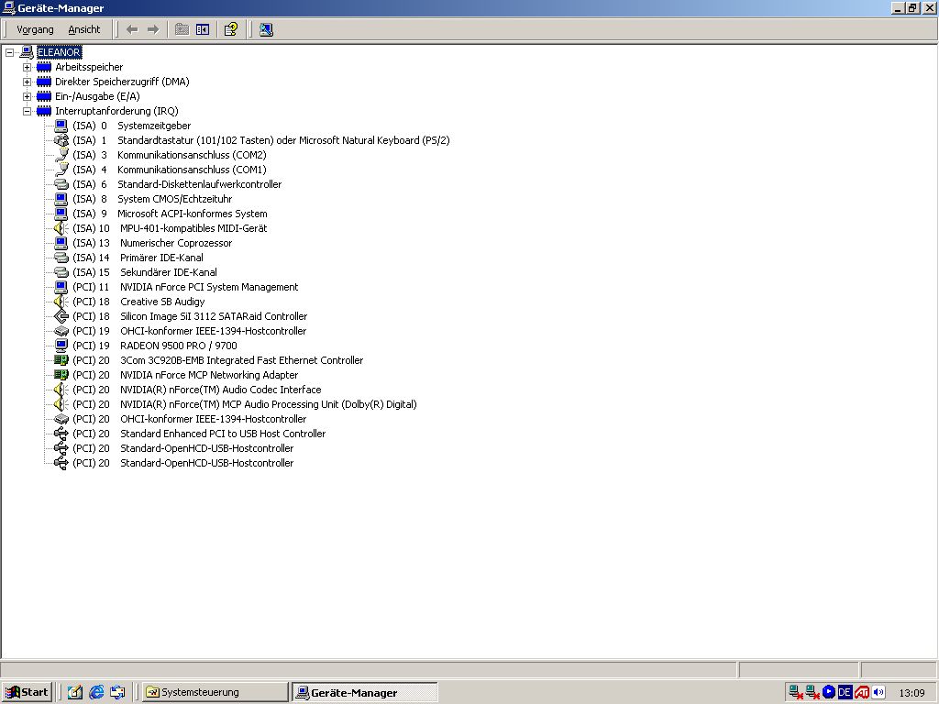
Task: Click the Silicon Image SATARaid controller icon
Action: pos(61,316)
